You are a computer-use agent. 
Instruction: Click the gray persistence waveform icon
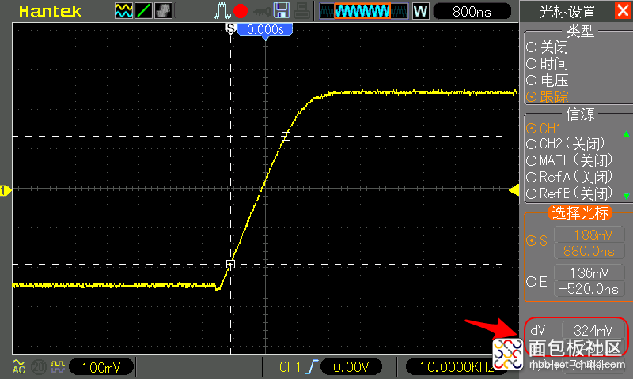pyautogui.click(x=163, y=11)
